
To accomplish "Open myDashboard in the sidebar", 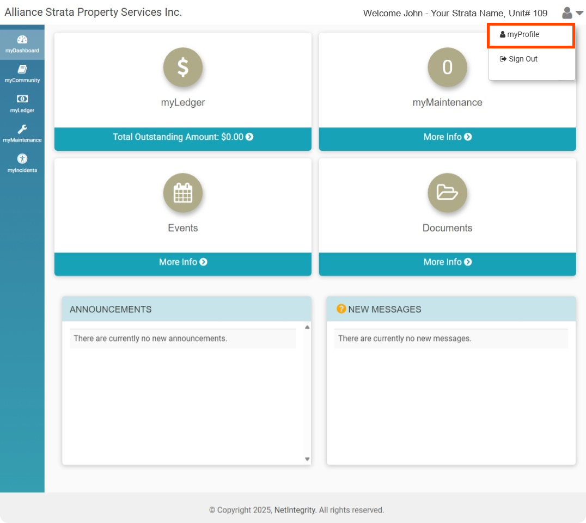I will coord(22,44).
